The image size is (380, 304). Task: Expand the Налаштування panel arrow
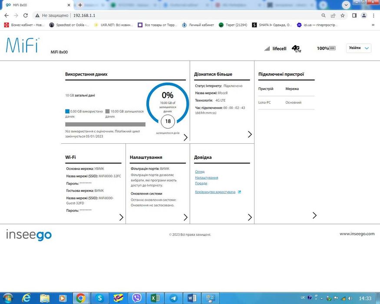point(185,217)
